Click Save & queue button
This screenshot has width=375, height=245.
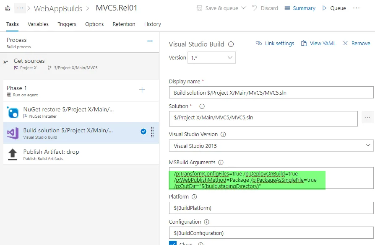(217, 8)
